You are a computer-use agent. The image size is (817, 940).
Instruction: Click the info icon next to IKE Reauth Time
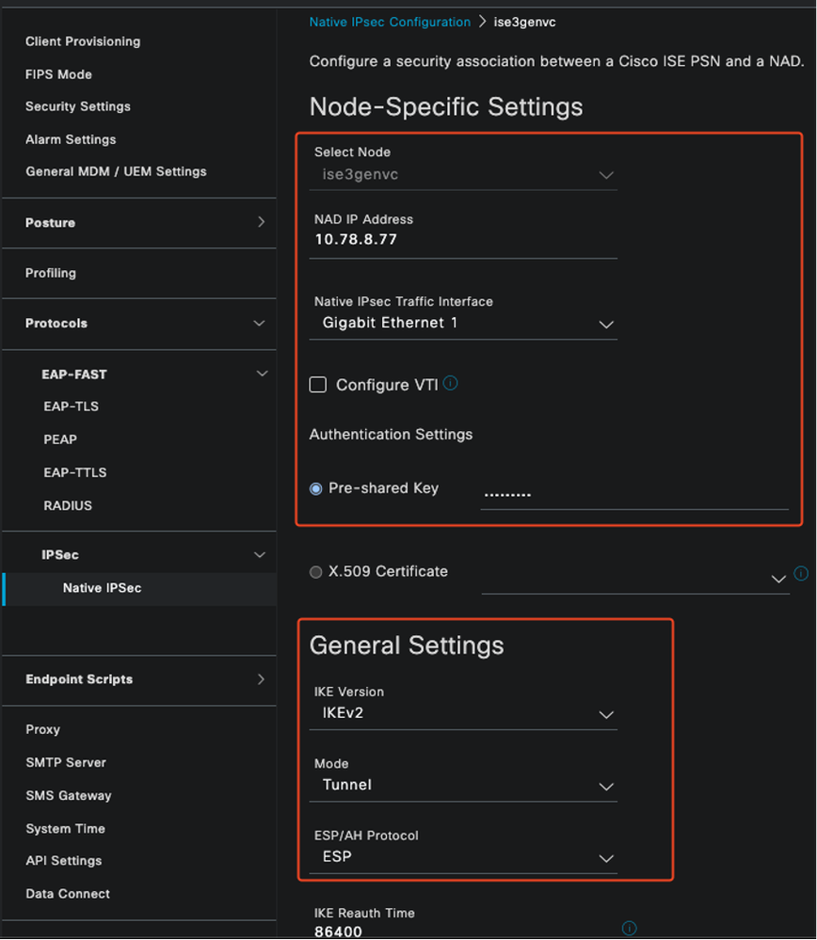(x=630, y=928)
